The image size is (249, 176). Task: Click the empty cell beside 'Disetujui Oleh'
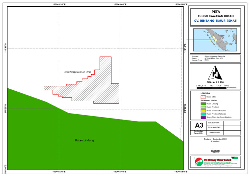232,132
